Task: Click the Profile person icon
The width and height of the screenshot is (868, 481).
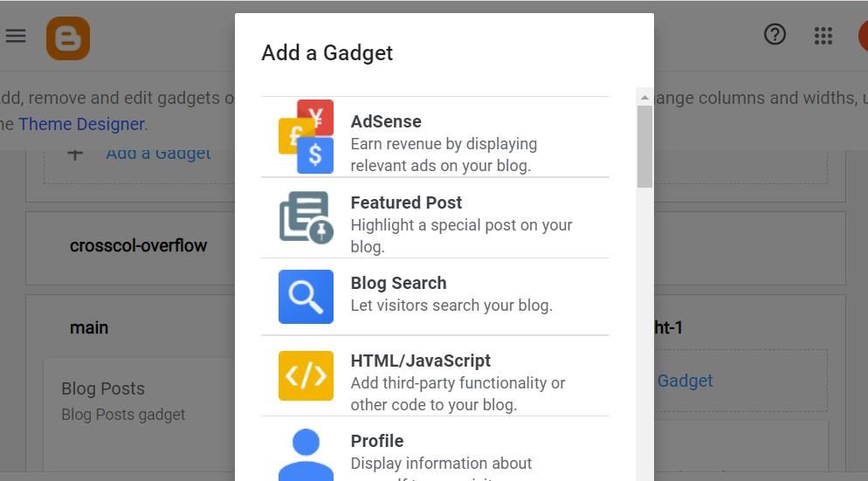Action: pyautogui.click(x=306, y=454)
